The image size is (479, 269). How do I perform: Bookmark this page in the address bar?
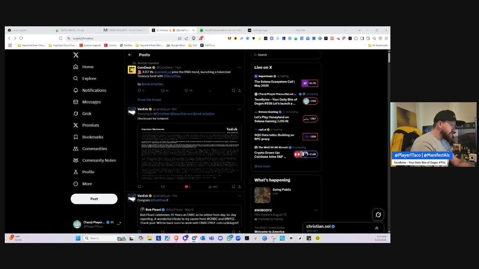pos(61,38)
